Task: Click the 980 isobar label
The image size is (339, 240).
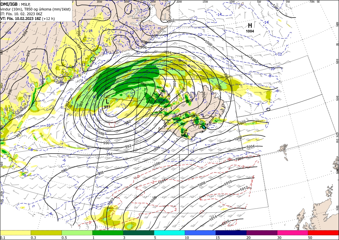Action: click(x=143, y=84)
